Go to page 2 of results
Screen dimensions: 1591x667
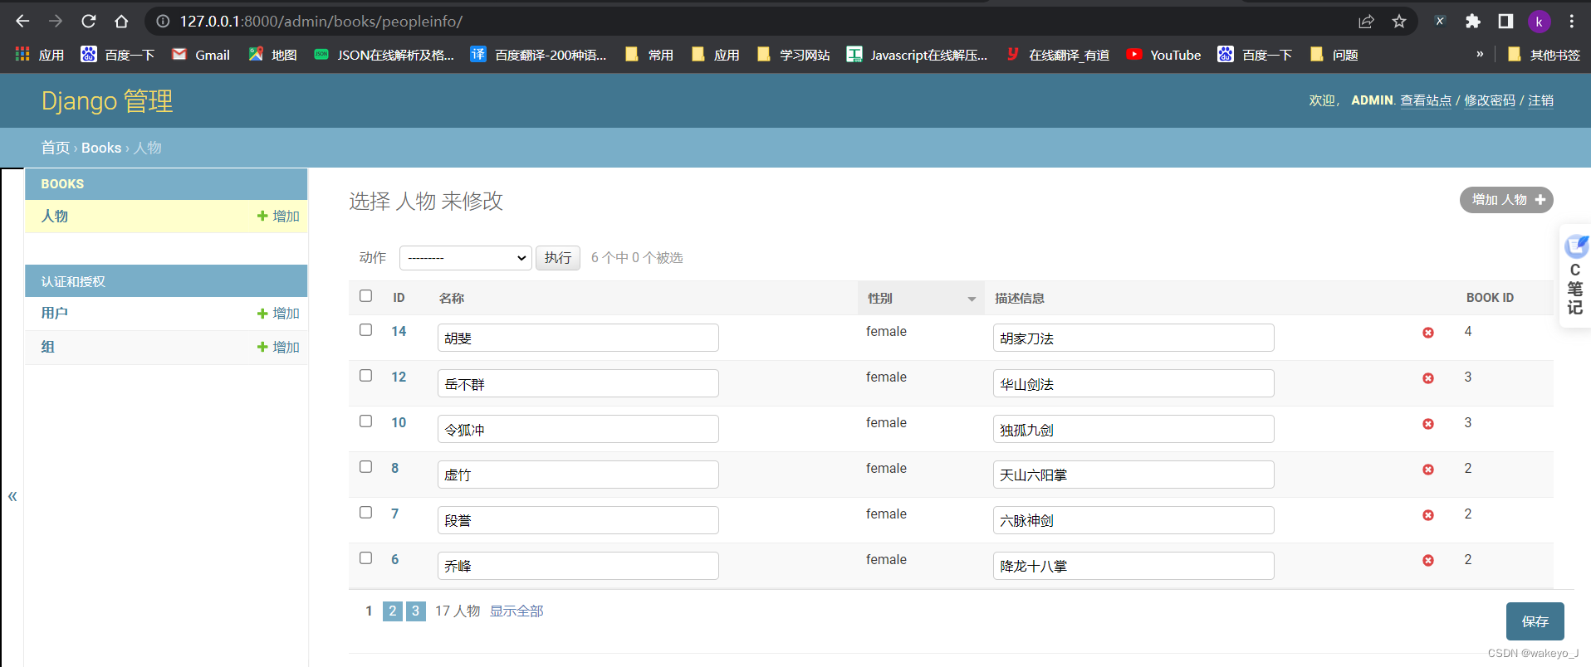click(392, 611)
